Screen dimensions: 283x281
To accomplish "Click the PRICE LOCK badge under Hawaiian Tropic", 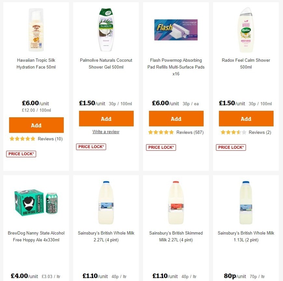I will pos(21,154).
